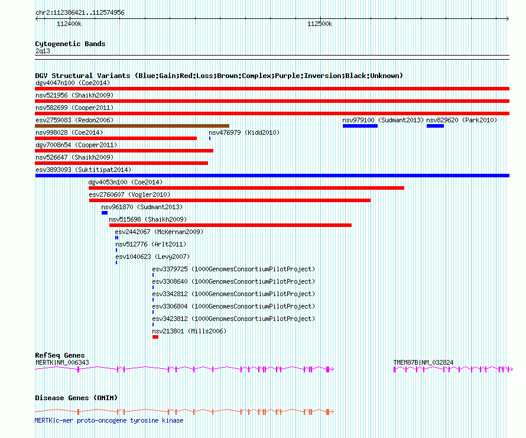Image resolution: width=526 pixels, height=438 pixels.
Task: Click the RefSeq Genes track title
Action: coord(60,355)
